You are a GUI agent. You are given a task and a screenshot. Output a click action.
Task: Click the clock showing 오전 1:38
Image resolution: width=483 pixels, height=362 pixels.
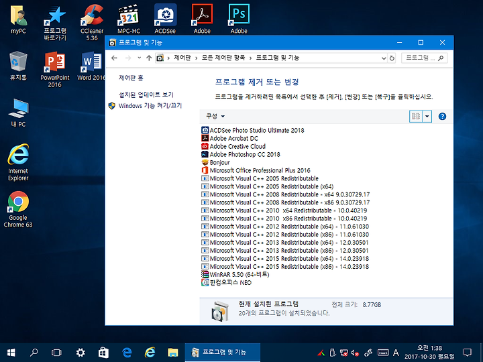[429, 353]
